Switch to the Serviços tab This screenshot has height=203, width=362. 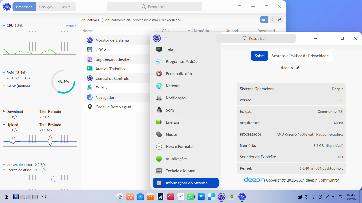pyautogui.click(x=46, y=7)
